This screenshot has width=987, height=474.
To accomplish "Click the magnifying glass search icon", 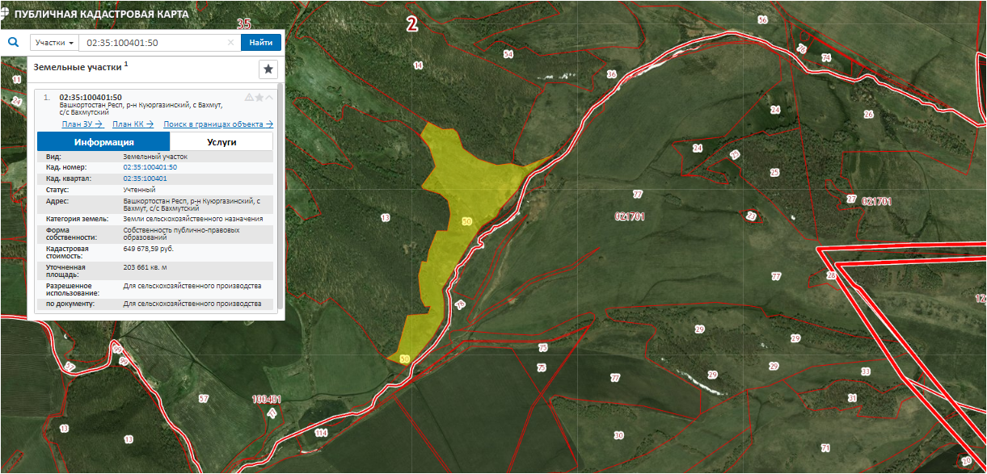I will 14,43.
